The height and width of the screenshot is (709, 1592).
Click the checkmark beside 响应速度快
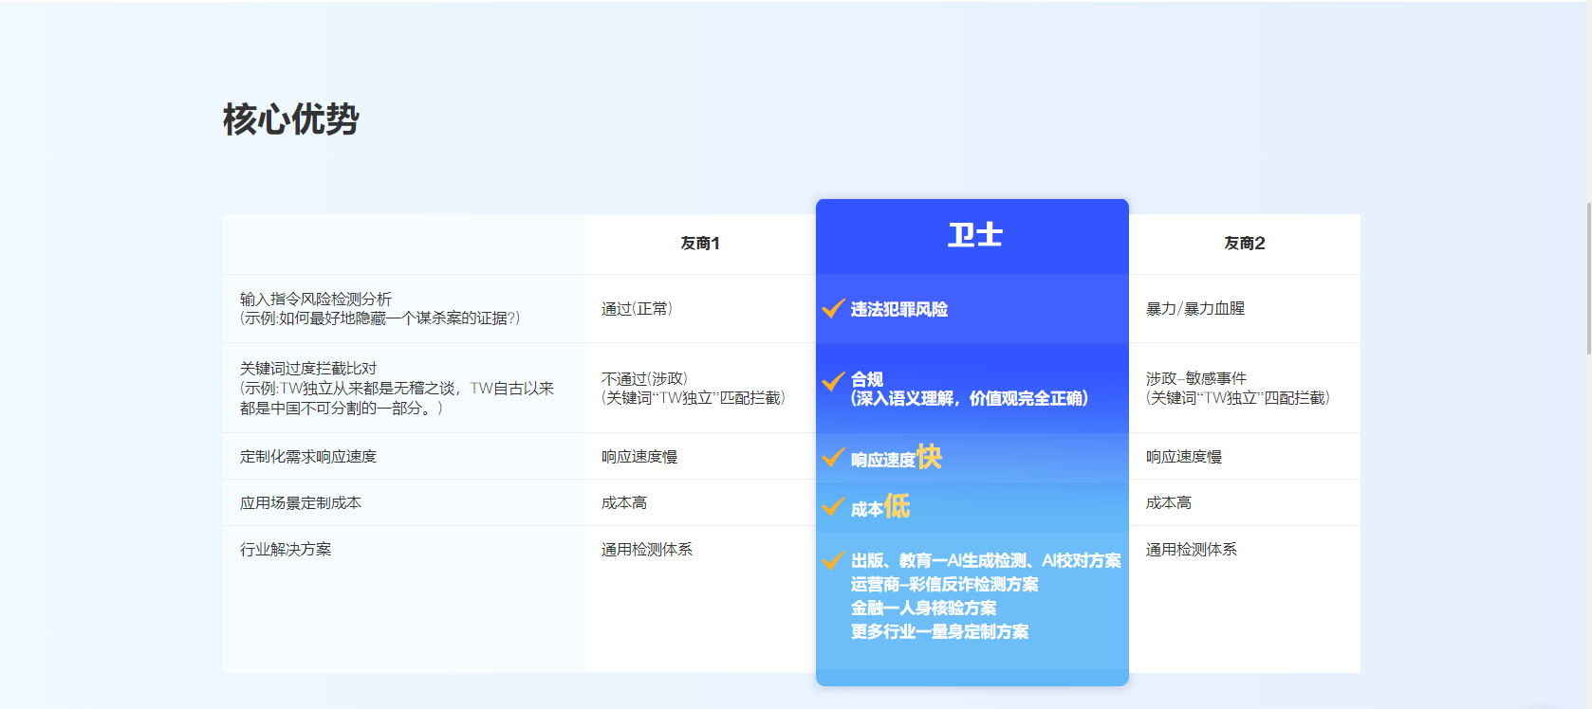coord(833,458)
